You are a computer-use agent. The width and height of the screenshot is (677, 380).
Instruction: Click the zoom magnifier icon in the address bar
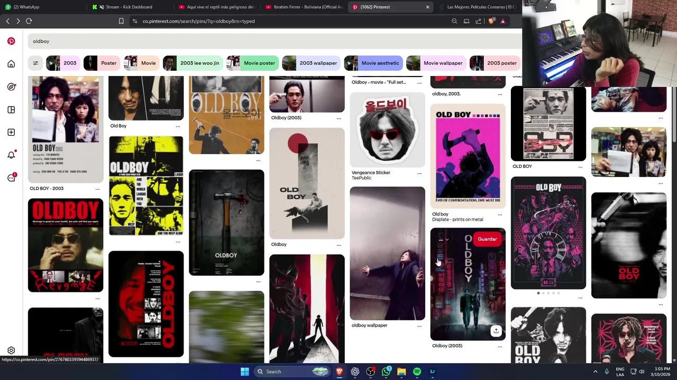pyautogui.click(x=454, y=21)
